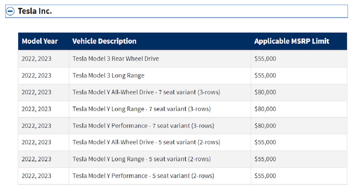Click Model Y Long Range 7 seat variant
This screenshot has width=352, height=195.
pos(141,109)
